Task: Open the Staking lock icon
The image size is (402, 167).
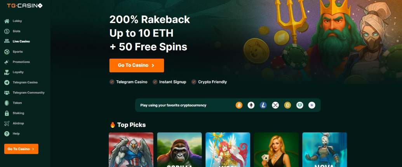Action: [x=7, y=113]
